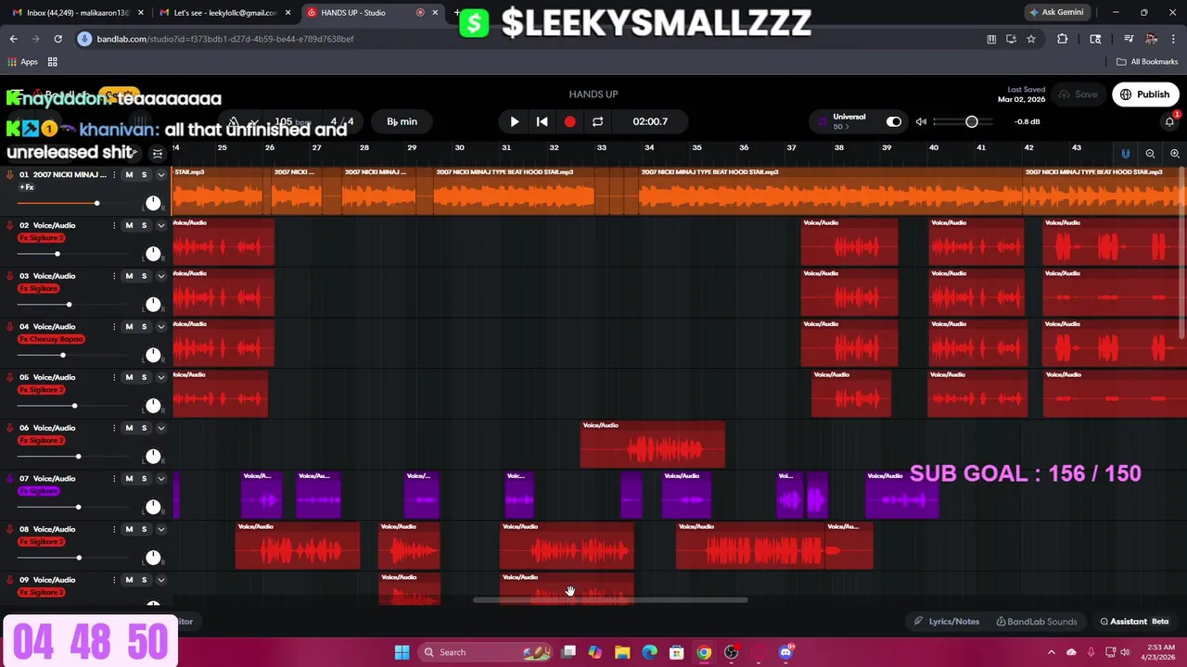This screenshot has height=667, width=1187.
Task: Expand track 01 with its chevron
Action: [160, 174]
